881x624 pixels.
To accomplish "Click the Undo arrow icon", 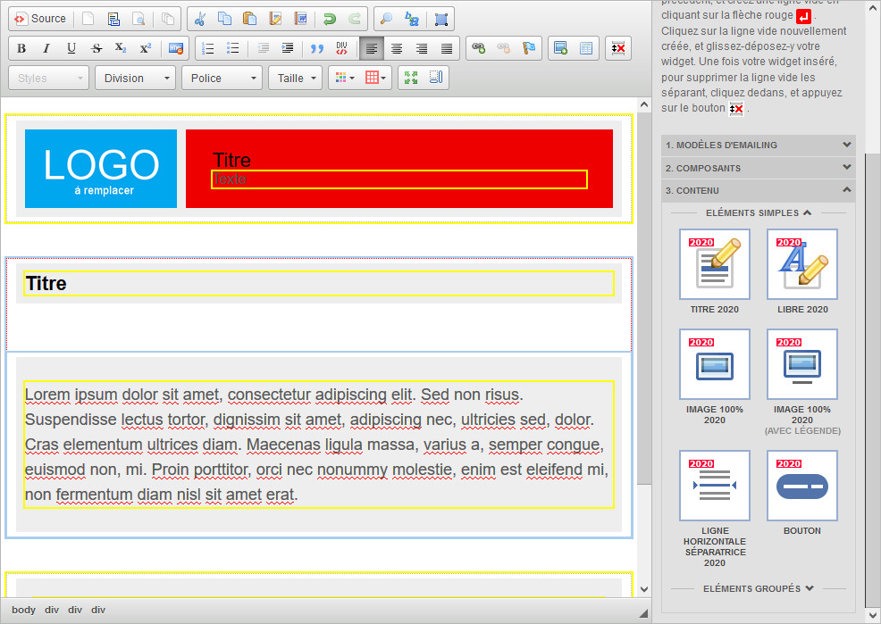I will (x=330, y=19).
